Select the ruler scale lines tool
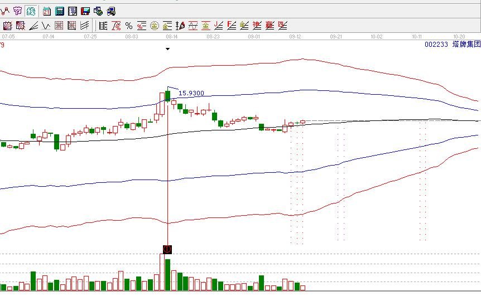481x296 pixels. [x=103, y=26]
